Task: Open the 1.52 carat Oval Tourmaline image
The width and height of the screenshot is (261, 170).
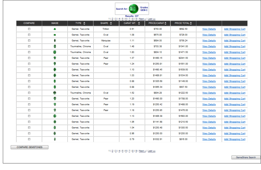Action: click(55, 93)
